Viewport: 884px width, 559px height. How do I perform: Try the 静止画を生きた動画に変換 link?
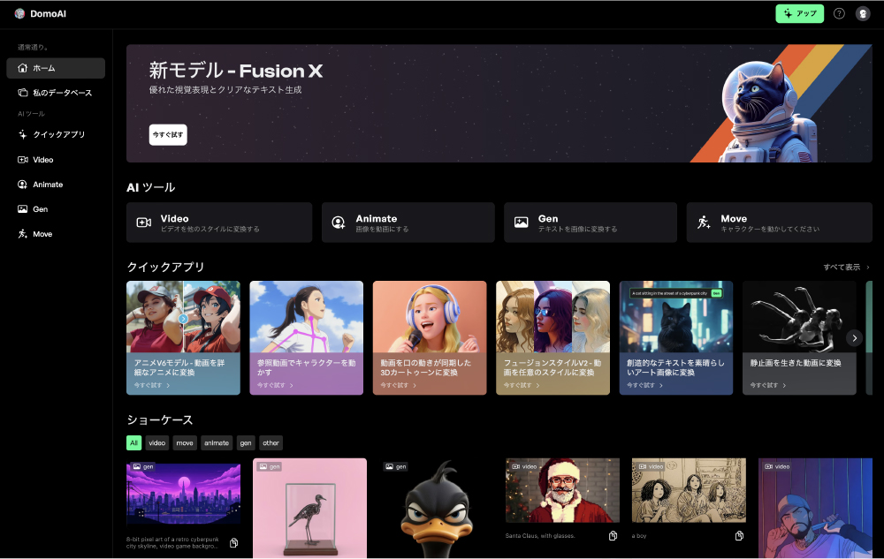(768, 386)
